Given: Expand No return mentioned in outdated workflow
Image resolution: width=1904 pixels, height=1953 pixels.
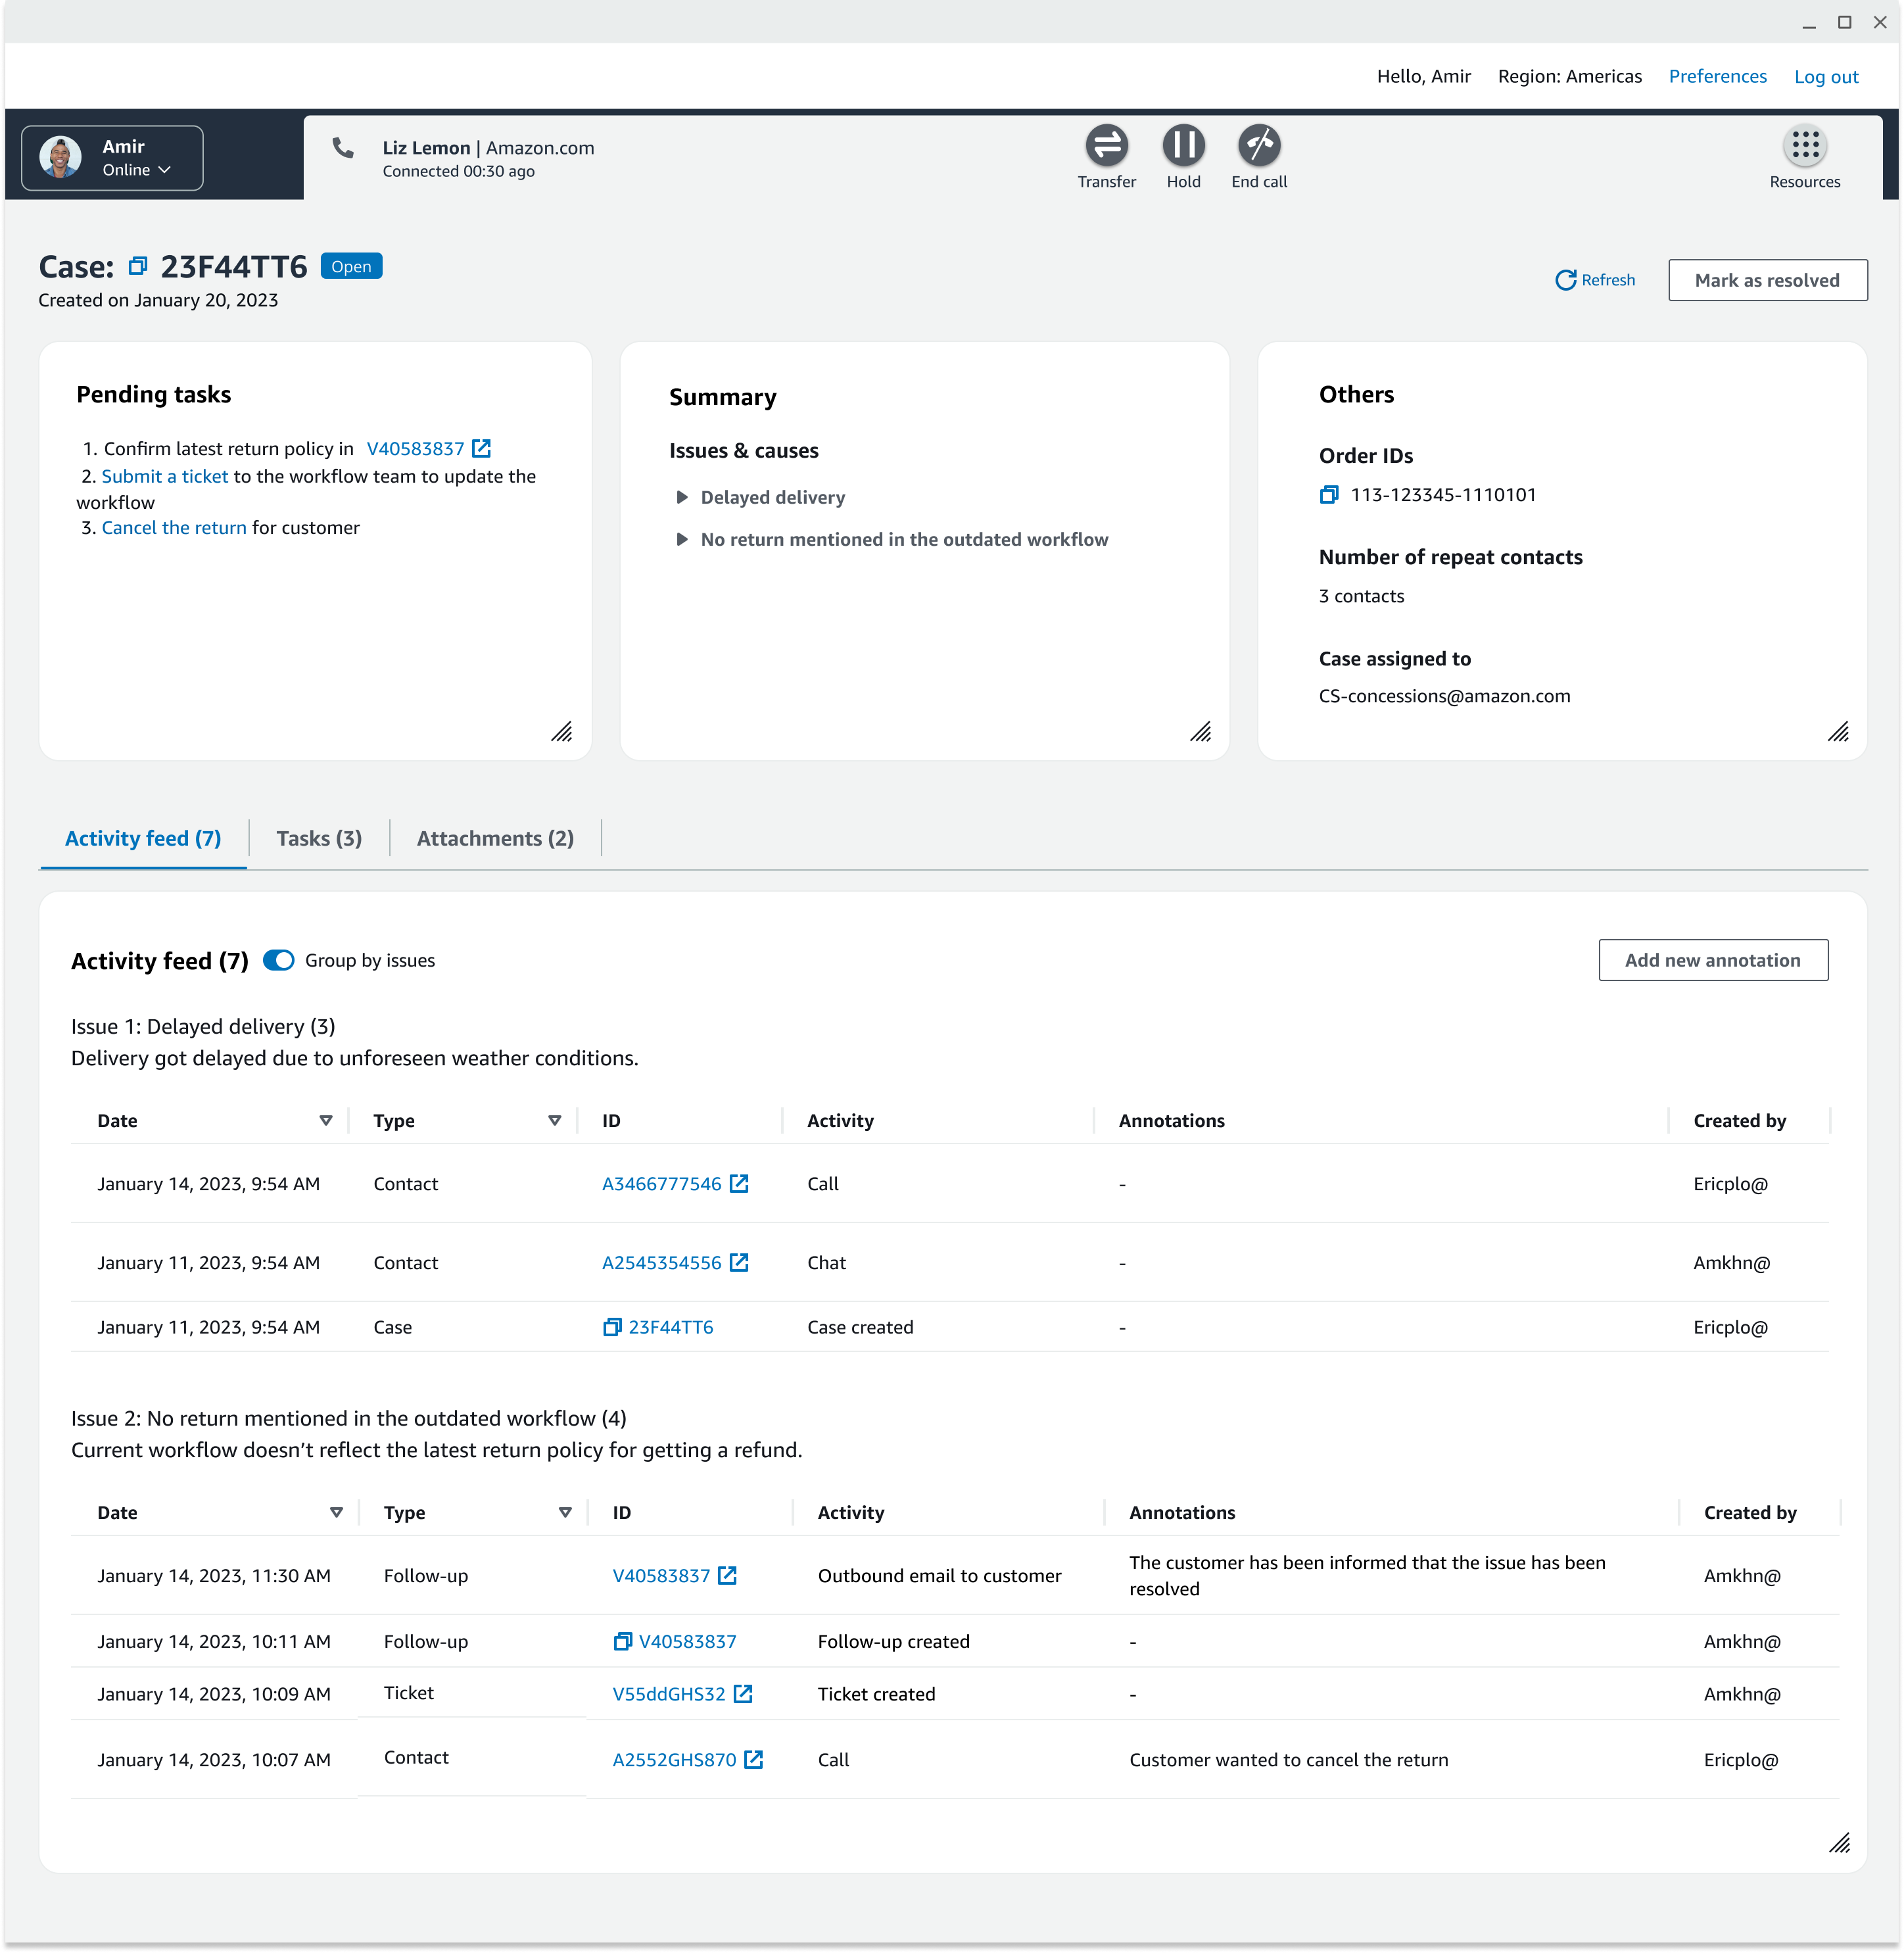Looking at the screenshot, I should point(682,539).
